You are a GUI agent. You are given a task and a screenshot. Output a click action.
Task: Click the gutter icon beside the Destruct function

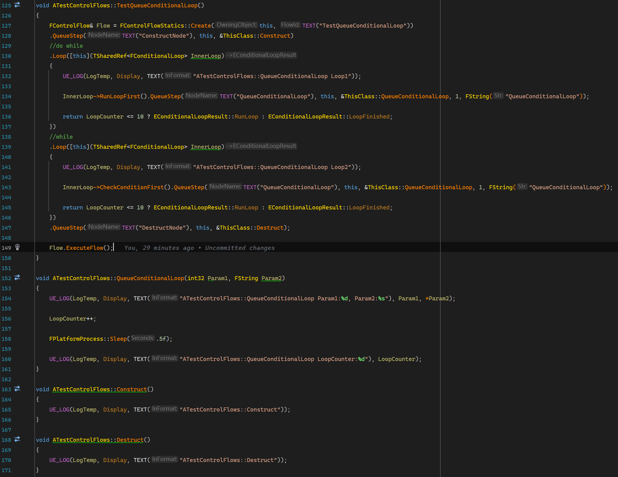click(x=17, y=439)
